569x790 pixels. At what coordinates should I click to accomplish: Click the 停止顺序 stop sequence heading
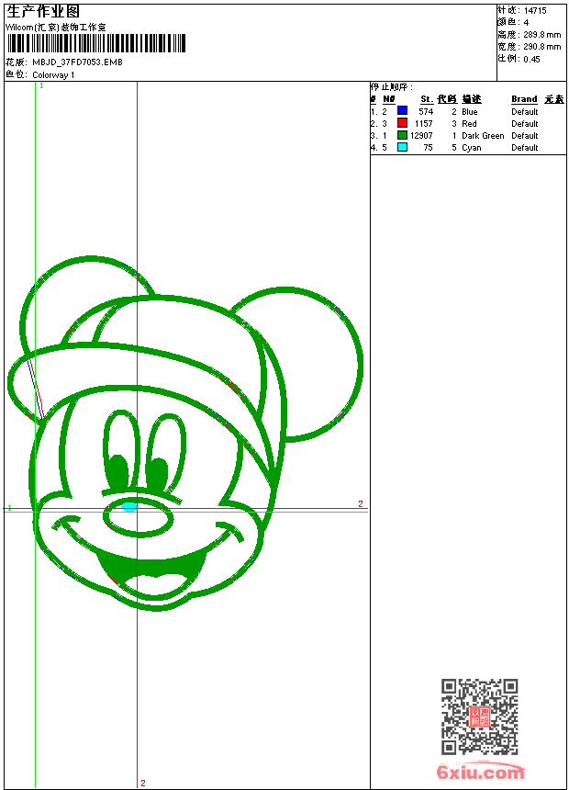click(392, 87)
